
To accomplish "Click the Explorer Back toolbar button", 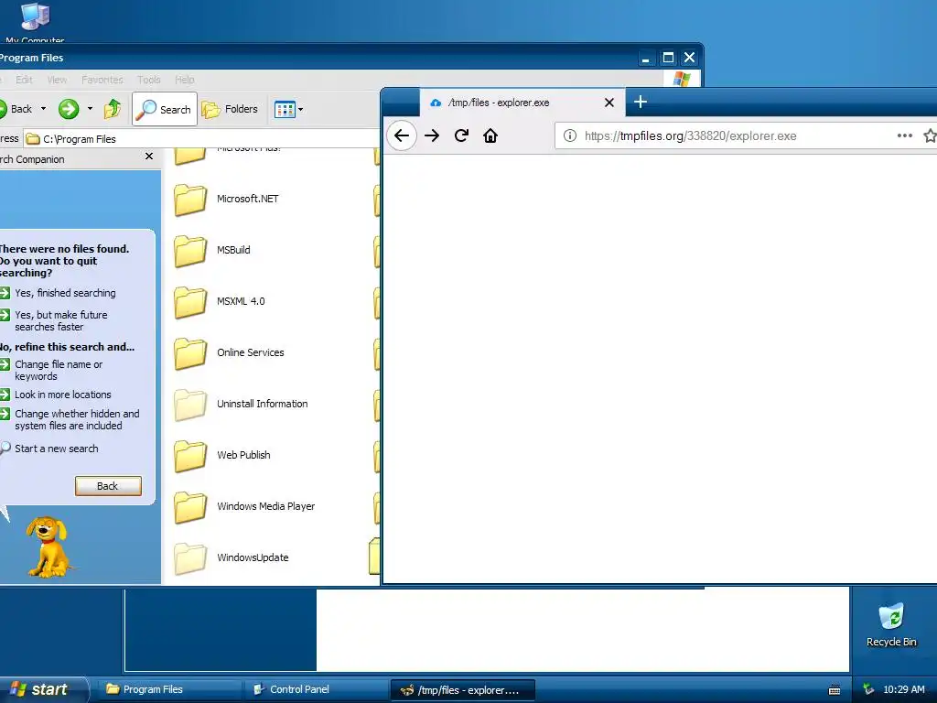I will pos(16,109).
